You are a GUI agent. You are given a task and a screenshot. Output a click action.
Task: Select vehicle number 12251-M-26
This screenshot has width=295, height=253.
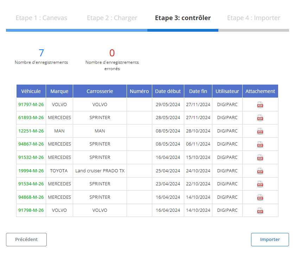click(x=31, y=131)
